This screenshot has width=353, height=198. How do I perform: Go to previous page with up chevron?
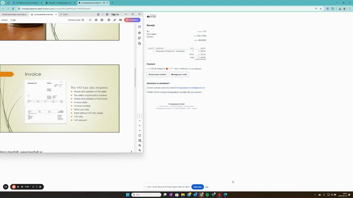tap(140, 126)
